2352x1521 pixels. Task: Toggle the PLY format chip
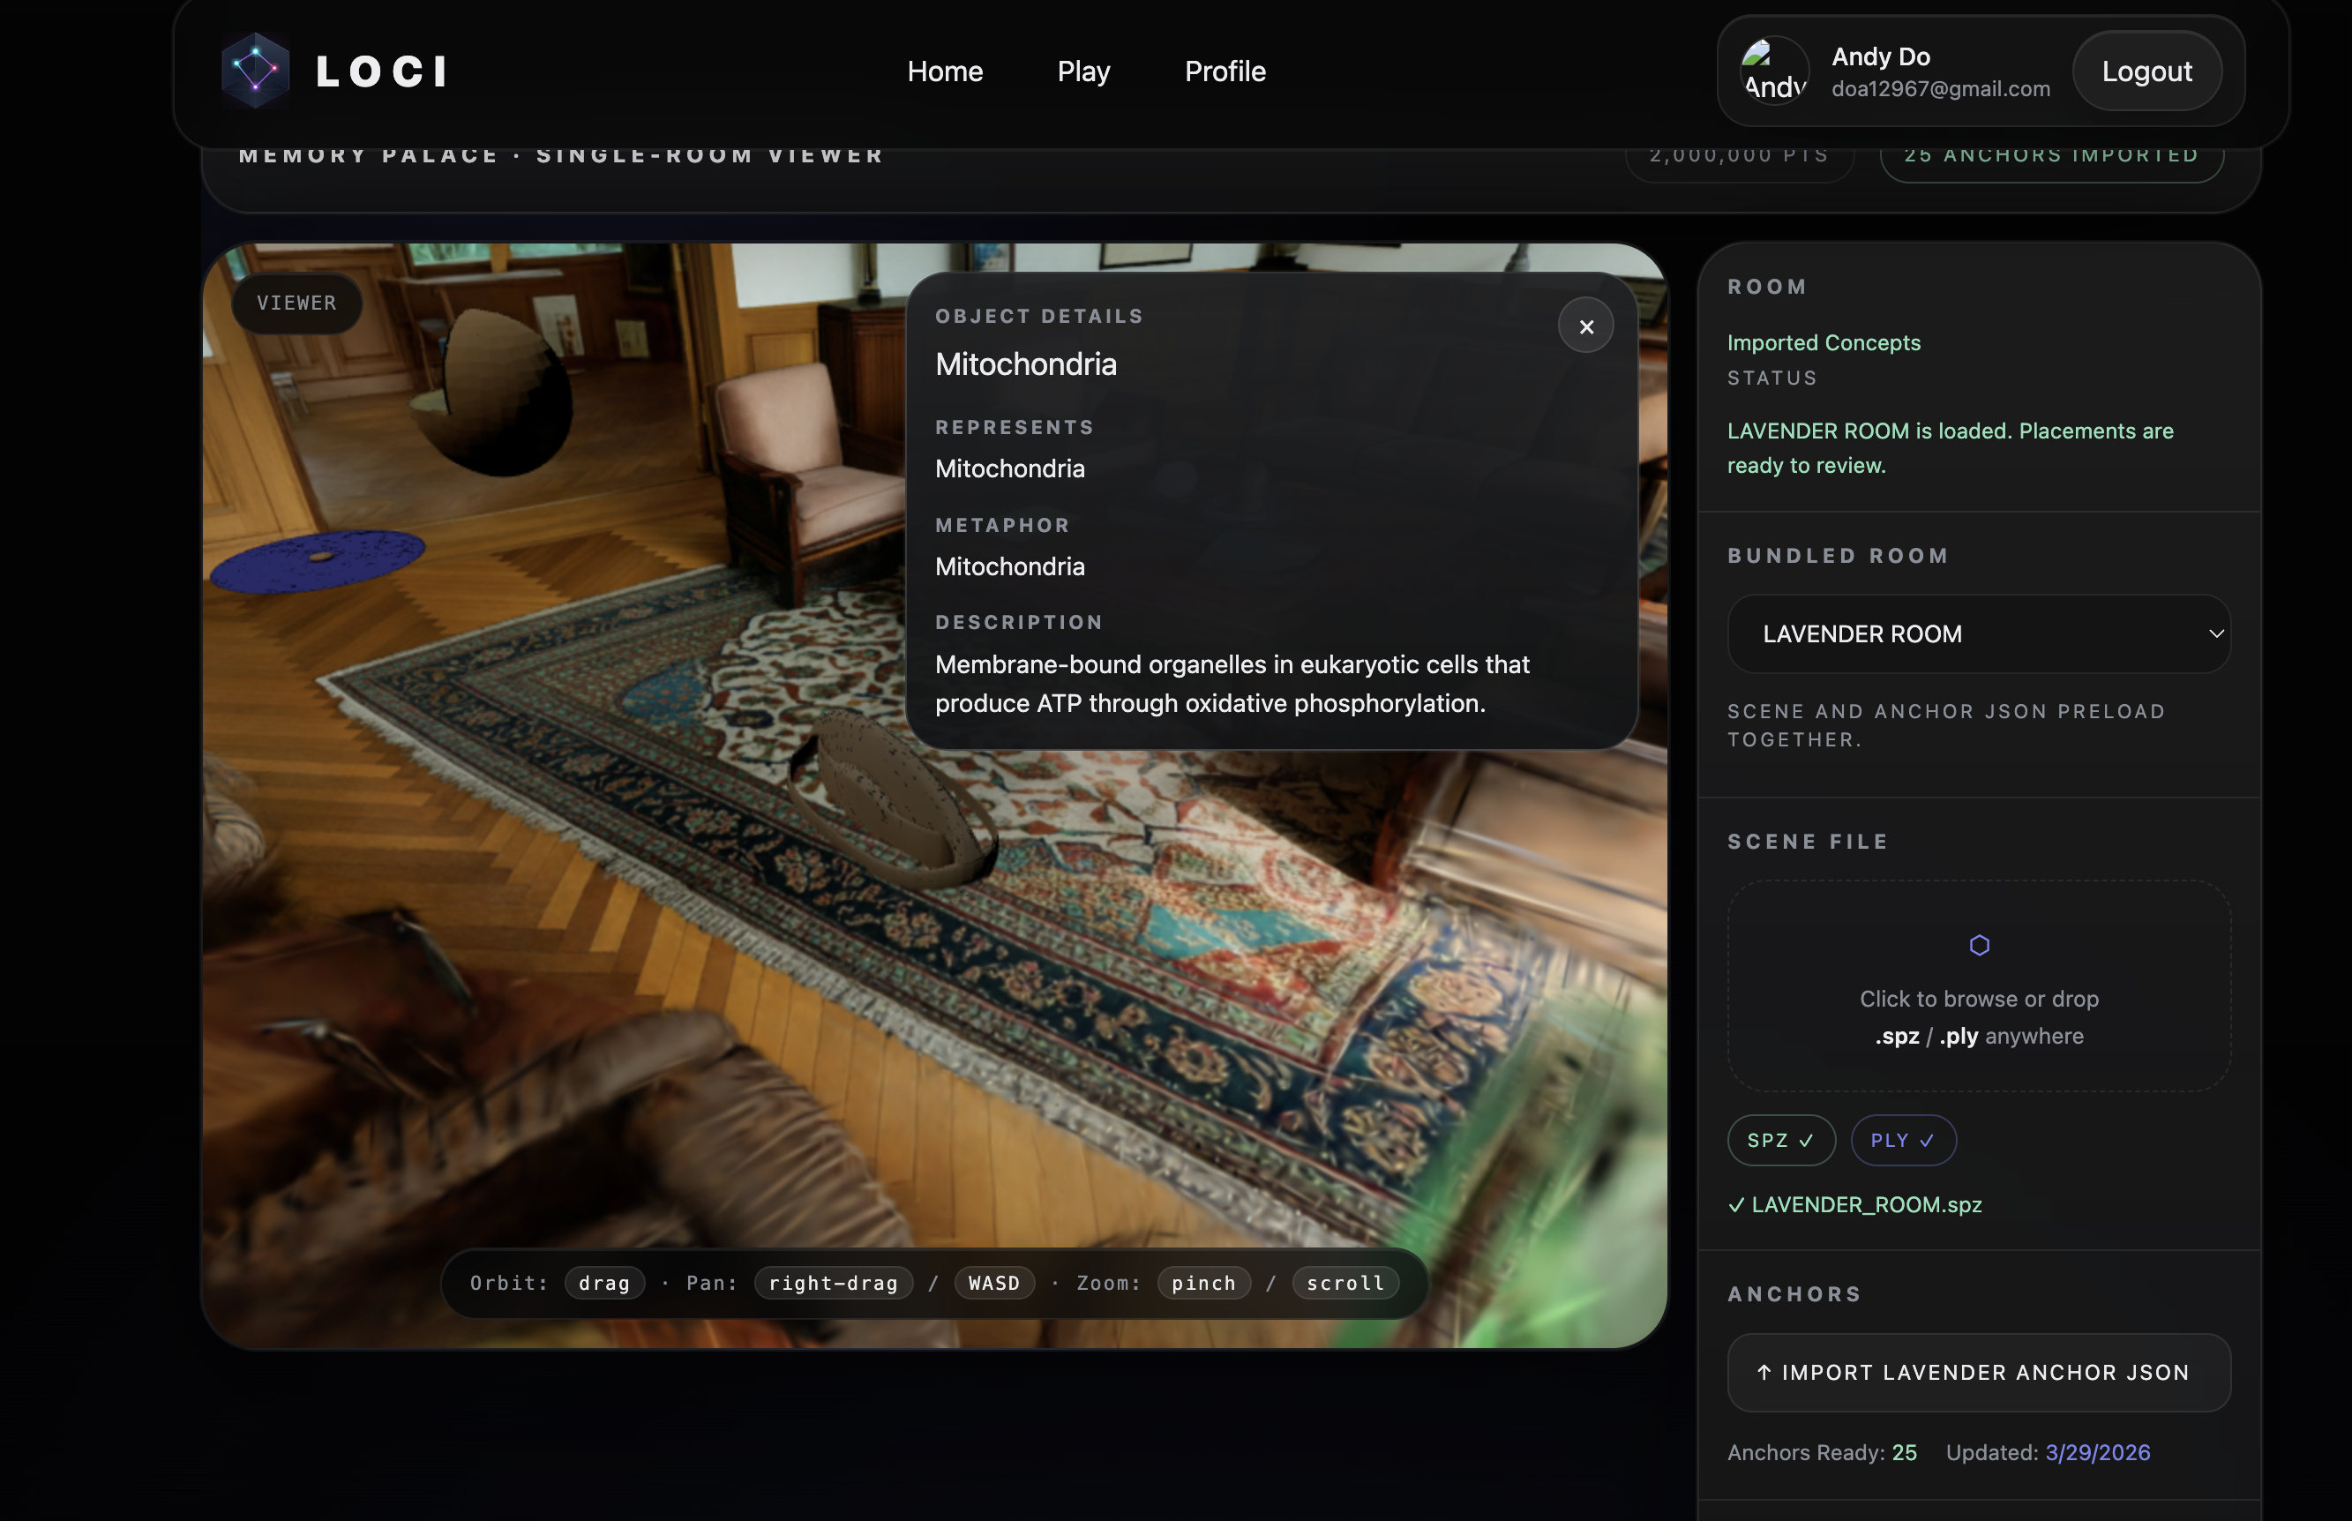(1903, 1140)
